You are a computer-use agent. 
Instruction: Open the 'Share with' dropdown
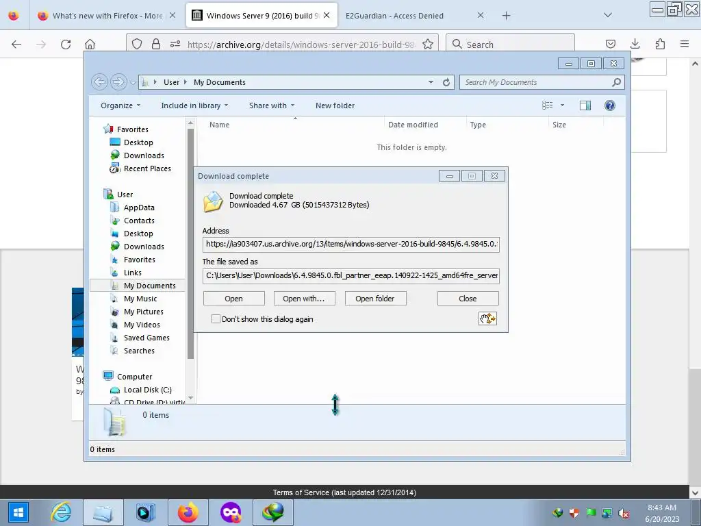pyautogui.click(x=272, y=105)
